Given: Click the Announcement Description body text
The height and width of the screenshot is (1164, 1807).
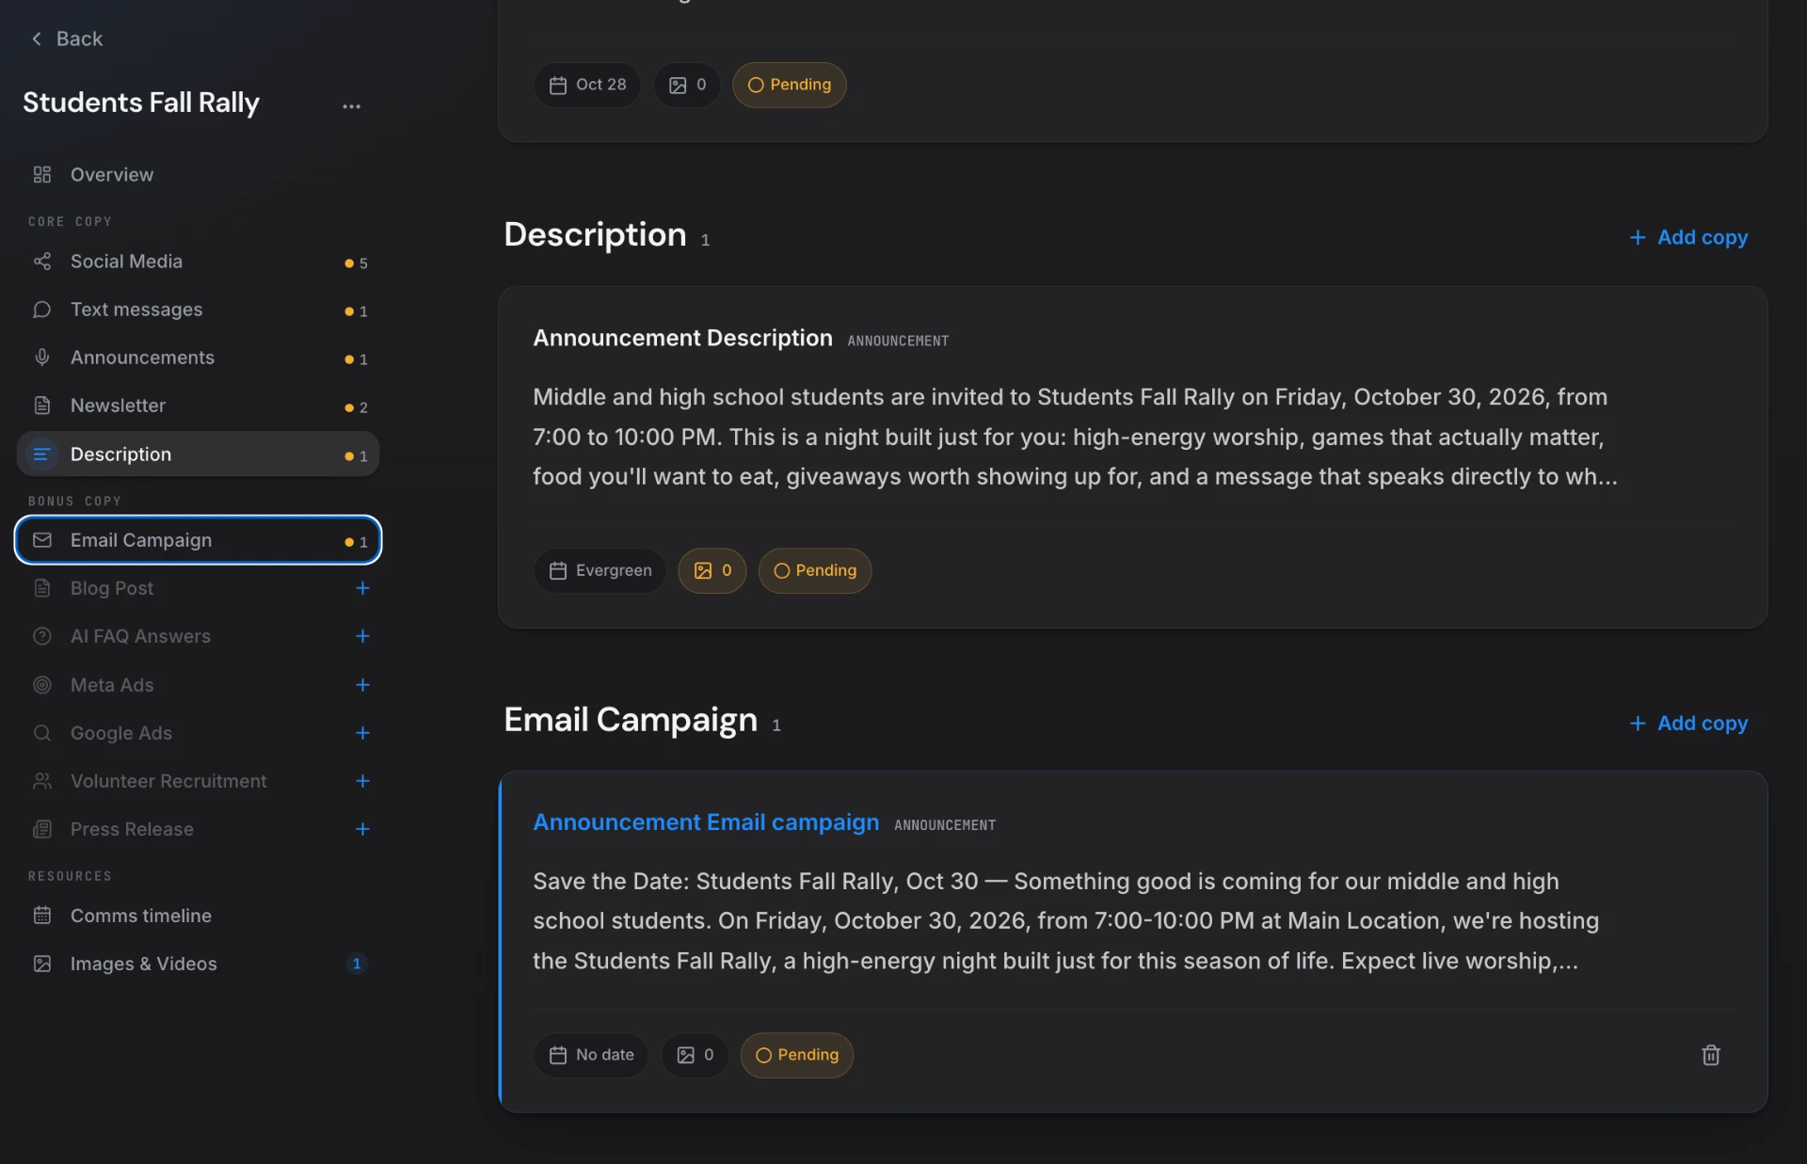Looking at the screenshot, I should pyautogui.click(x=1075, y=437).
